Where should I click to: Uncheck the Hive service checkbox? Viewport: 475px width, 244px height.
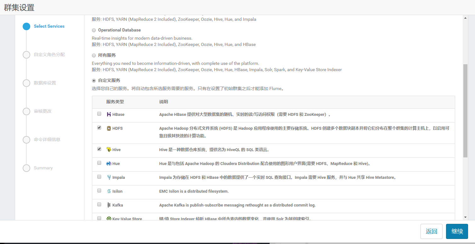[99, 149]
